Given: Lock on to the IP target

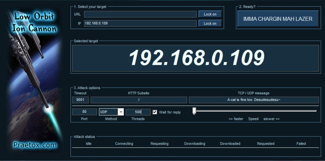Looking at the screenshot, I should (x=210, y=23).
